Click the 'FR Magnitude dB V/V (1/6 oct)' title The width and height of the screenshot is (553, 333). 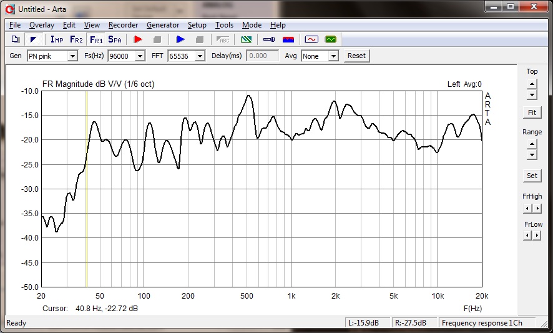98,84
